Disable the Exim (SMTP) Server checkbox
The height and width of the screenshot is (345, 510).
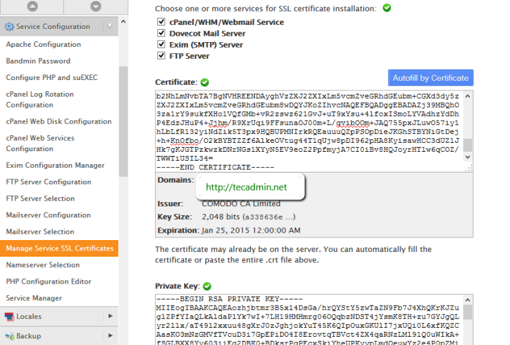(x=161, y=45)
